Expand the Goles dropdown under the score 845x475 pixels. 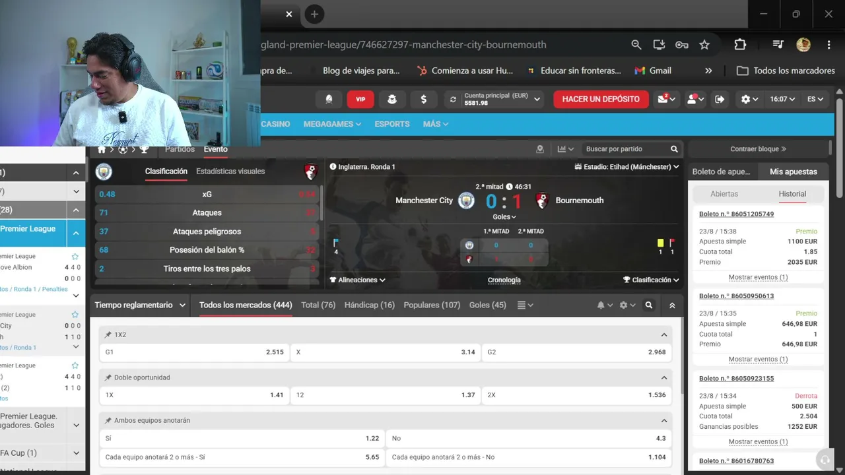tap(504, 217)
